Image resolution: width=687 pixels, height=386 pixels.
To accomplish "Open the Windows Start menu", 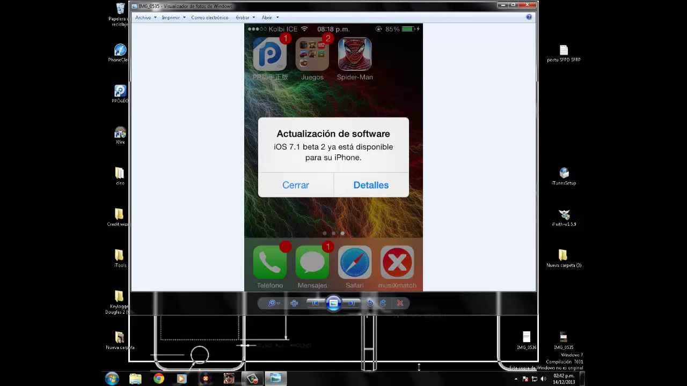I will (112, 378).
